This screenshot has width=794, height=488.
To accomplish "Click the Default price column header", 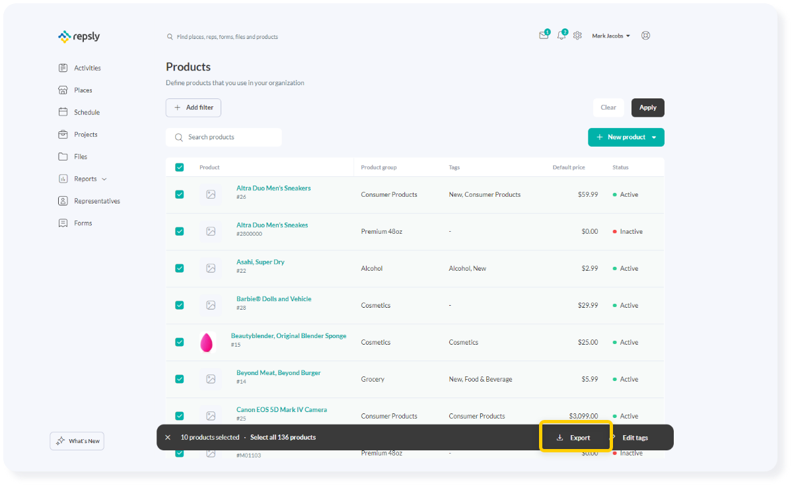I will coord(569,168).
